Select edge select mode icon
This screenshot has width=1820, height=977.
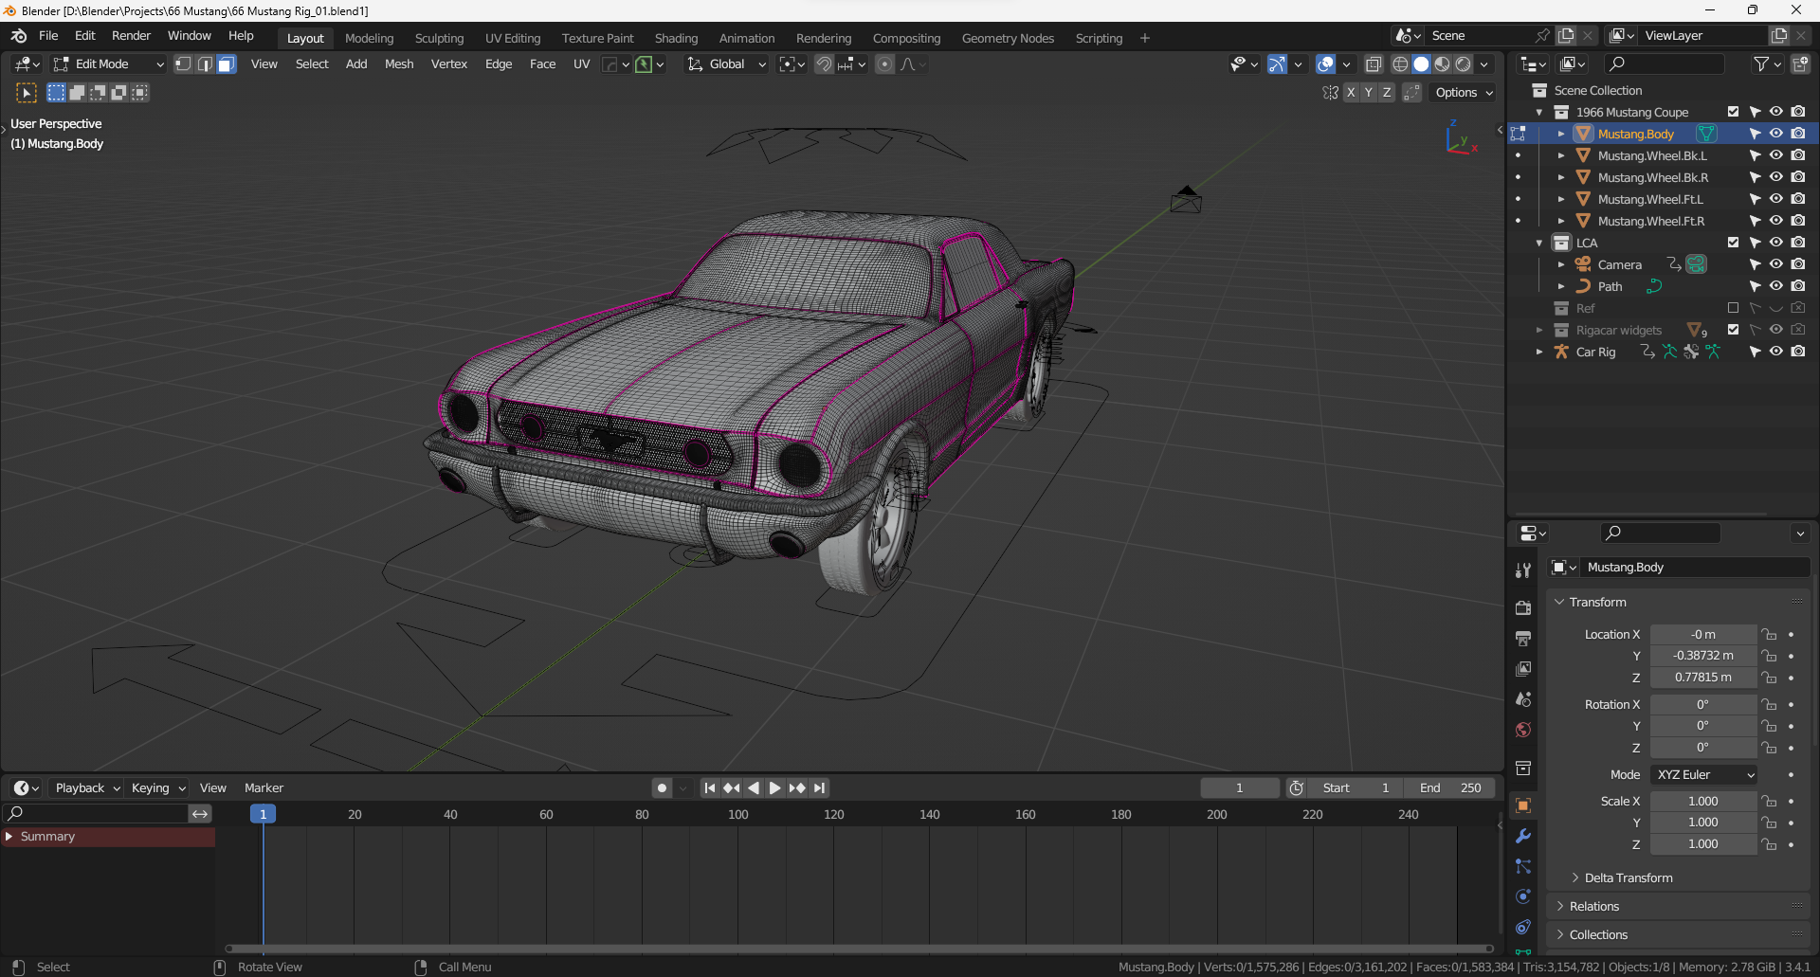(205, 64)
